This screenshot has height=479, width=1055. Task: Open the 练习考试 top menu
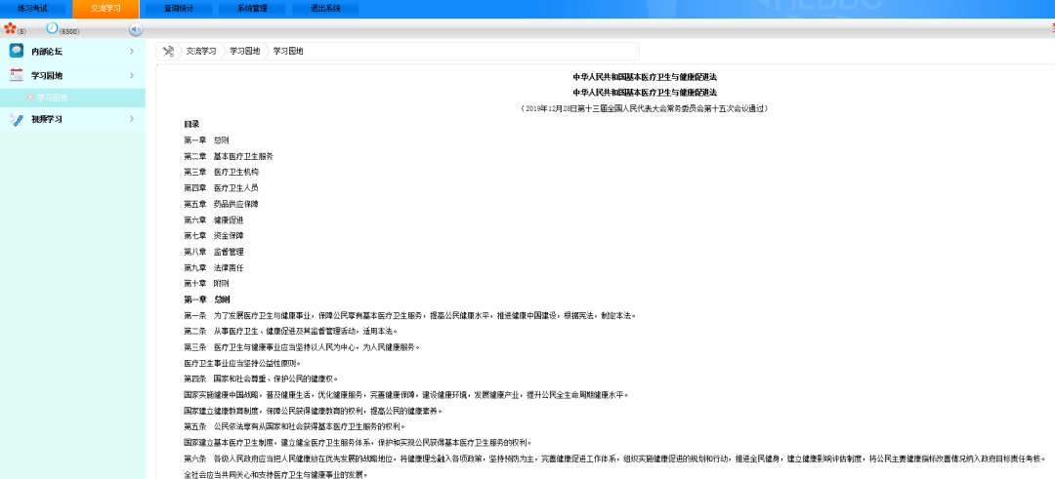point(33,9)
